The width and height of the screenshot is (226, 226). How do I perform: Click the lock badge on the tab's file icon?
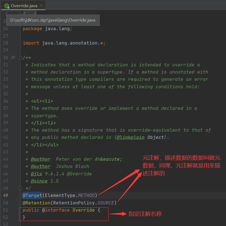(x=8, y=7)
